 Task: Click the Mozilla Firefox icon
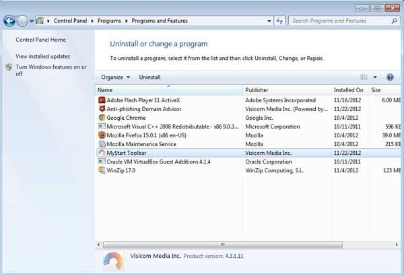click(102, 135)
